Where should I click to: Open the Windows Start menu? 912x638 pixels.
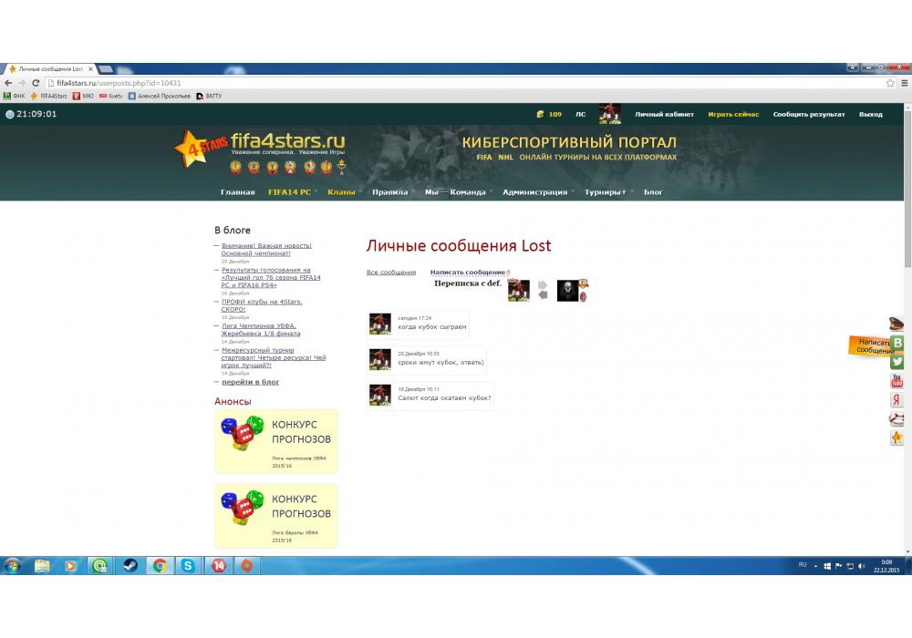pyautogui.click(x=12, y=565)
